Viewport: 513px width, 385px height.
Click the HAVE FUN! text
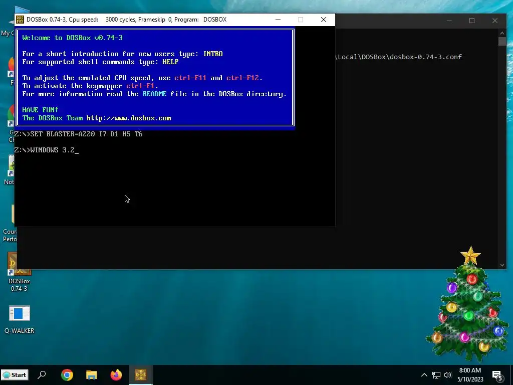pos(40,110)
